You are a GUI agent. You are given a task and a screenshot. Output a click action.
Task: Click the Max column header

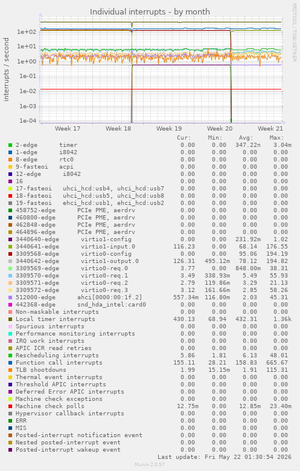click(x=276, y=138)
